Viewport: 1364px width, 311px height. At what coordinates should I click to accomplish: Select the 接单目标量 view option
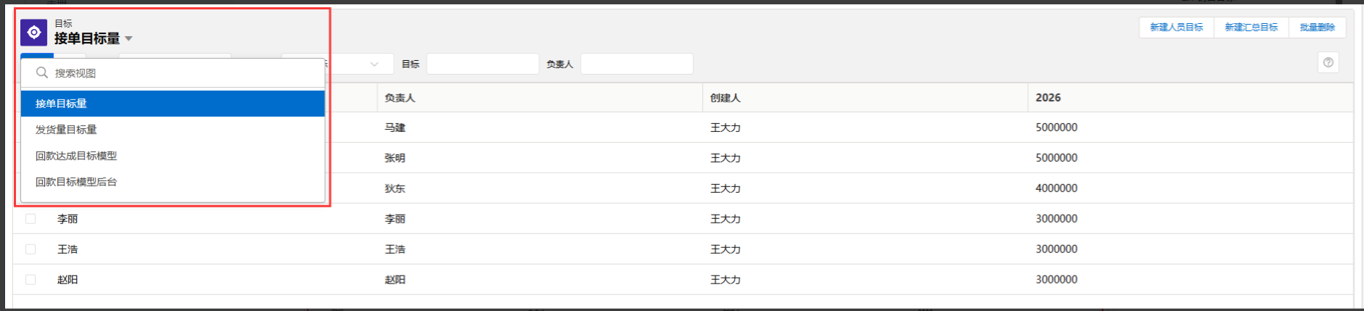tap(61, 104)
